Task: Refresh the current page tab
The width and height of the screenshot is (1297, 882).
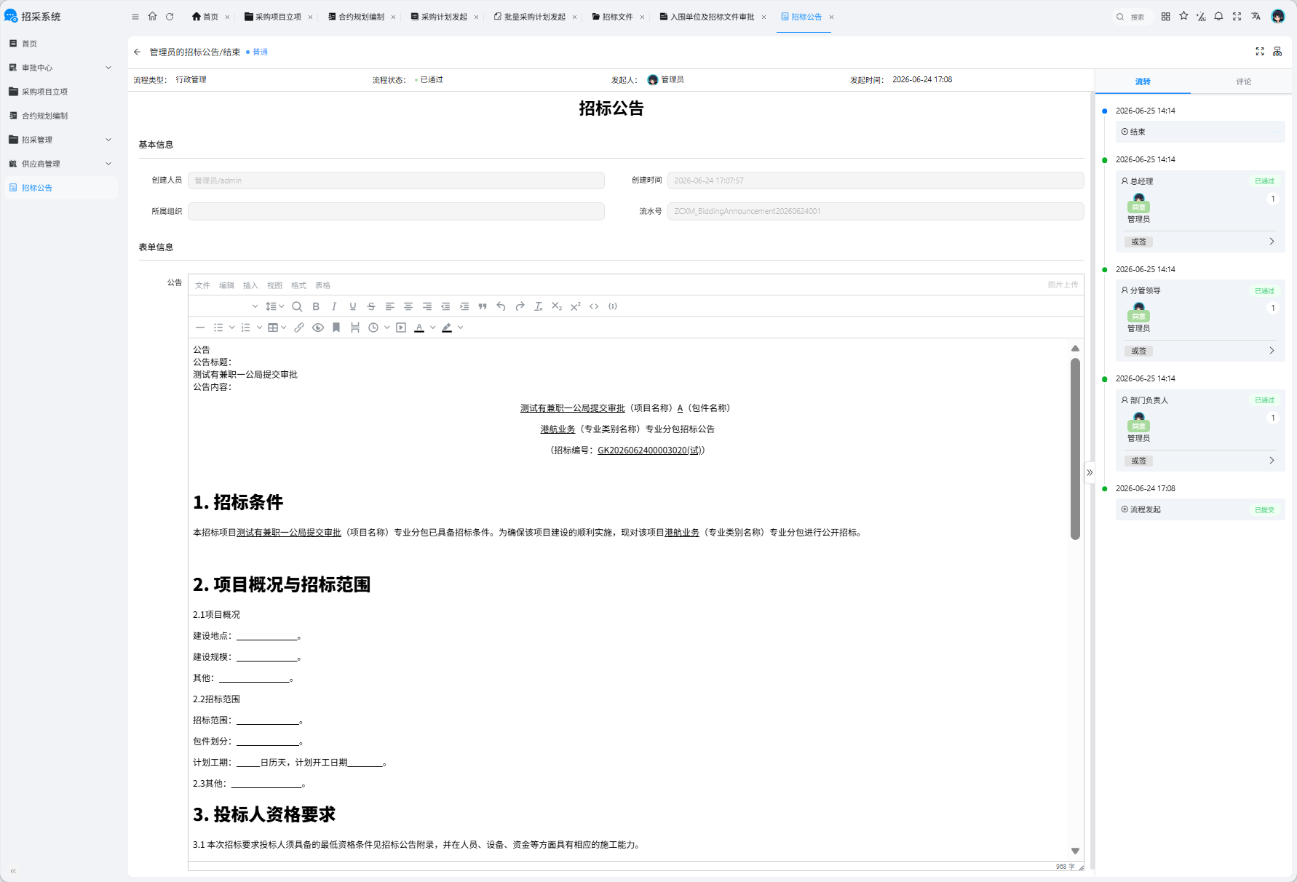Action: 170,17
